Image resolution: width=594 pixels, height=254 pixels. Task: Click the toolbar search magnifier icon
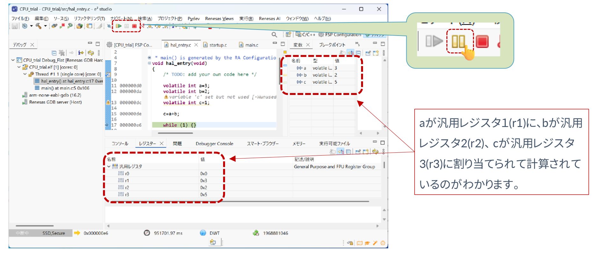tap(274, 35)
